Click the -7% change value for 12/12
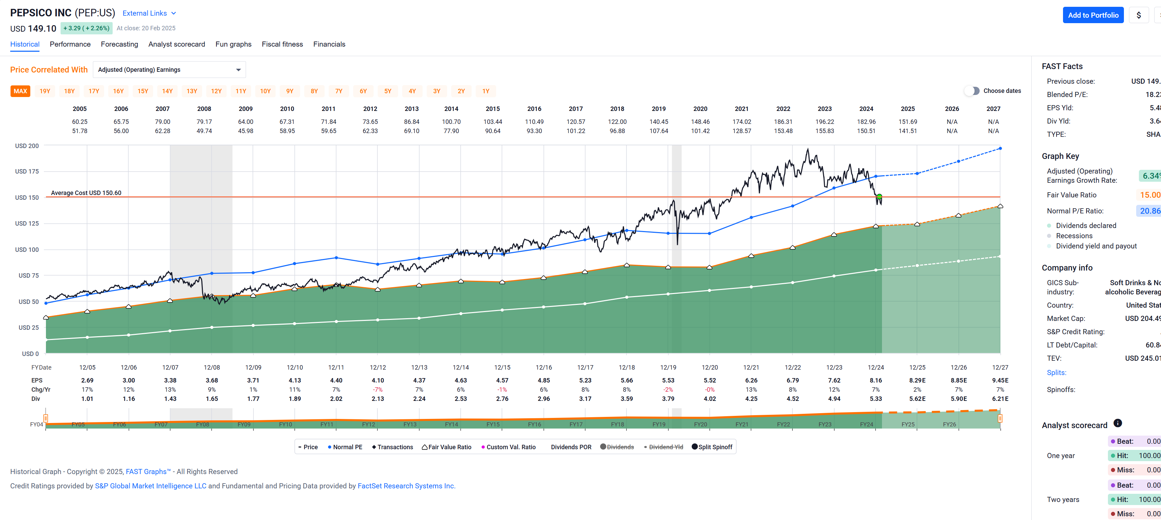This screenshot has width=1161, height=520. click(x=378, y=389)
